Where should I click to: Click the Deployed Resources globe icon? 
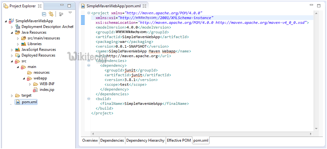(x=18, y=55)
